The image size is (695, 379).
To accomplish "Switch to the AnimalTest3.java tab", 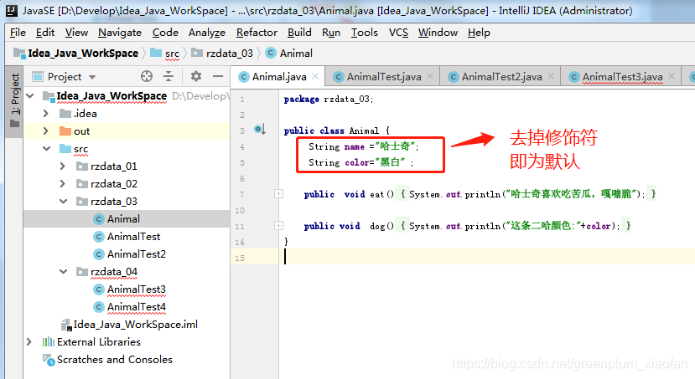I will click(x=622, y=76).
